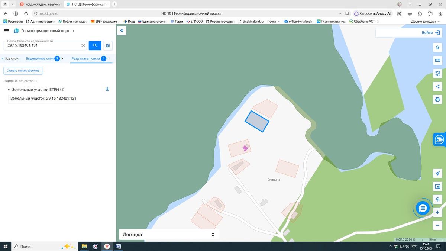Go back using the browser back arrow

6,13
